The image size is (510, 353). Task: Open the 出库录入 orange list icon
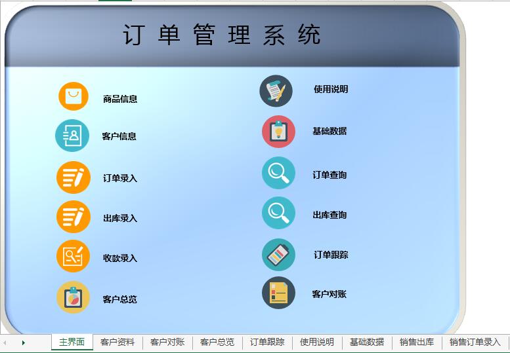(x=73, y=217)
